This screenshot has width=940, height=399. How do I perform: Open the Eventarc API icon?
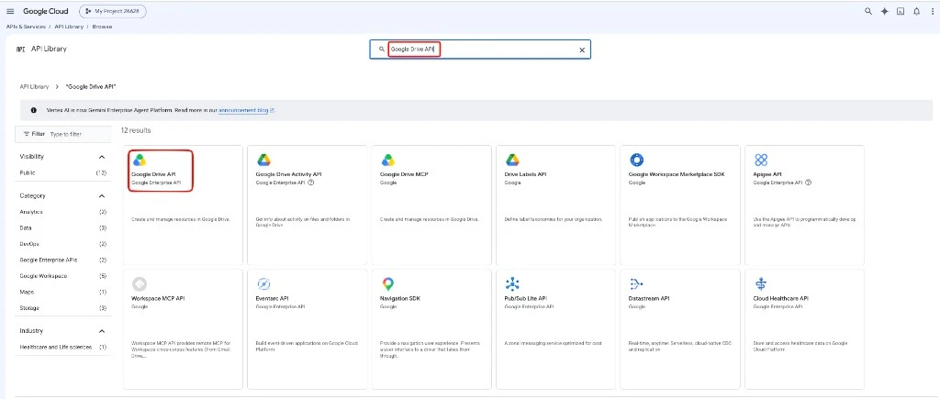(x=263, y=284)
